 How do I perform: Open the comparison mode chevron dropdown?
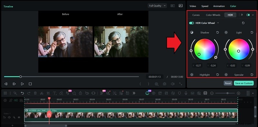click(253, 15)
